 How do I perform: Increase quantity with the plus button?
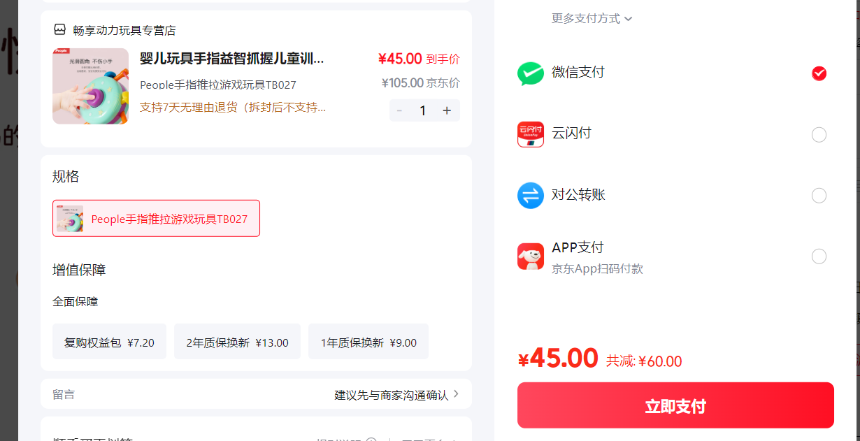pos(447,110)
